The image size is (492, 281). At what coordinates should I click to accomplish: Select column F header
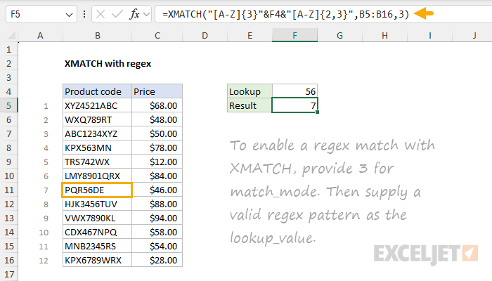(x=294, y=35)
